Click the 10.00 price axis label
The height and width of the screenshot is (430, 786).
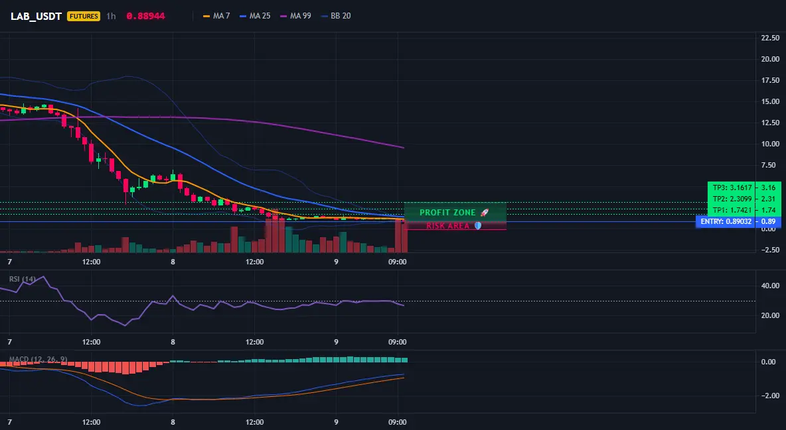770,144
